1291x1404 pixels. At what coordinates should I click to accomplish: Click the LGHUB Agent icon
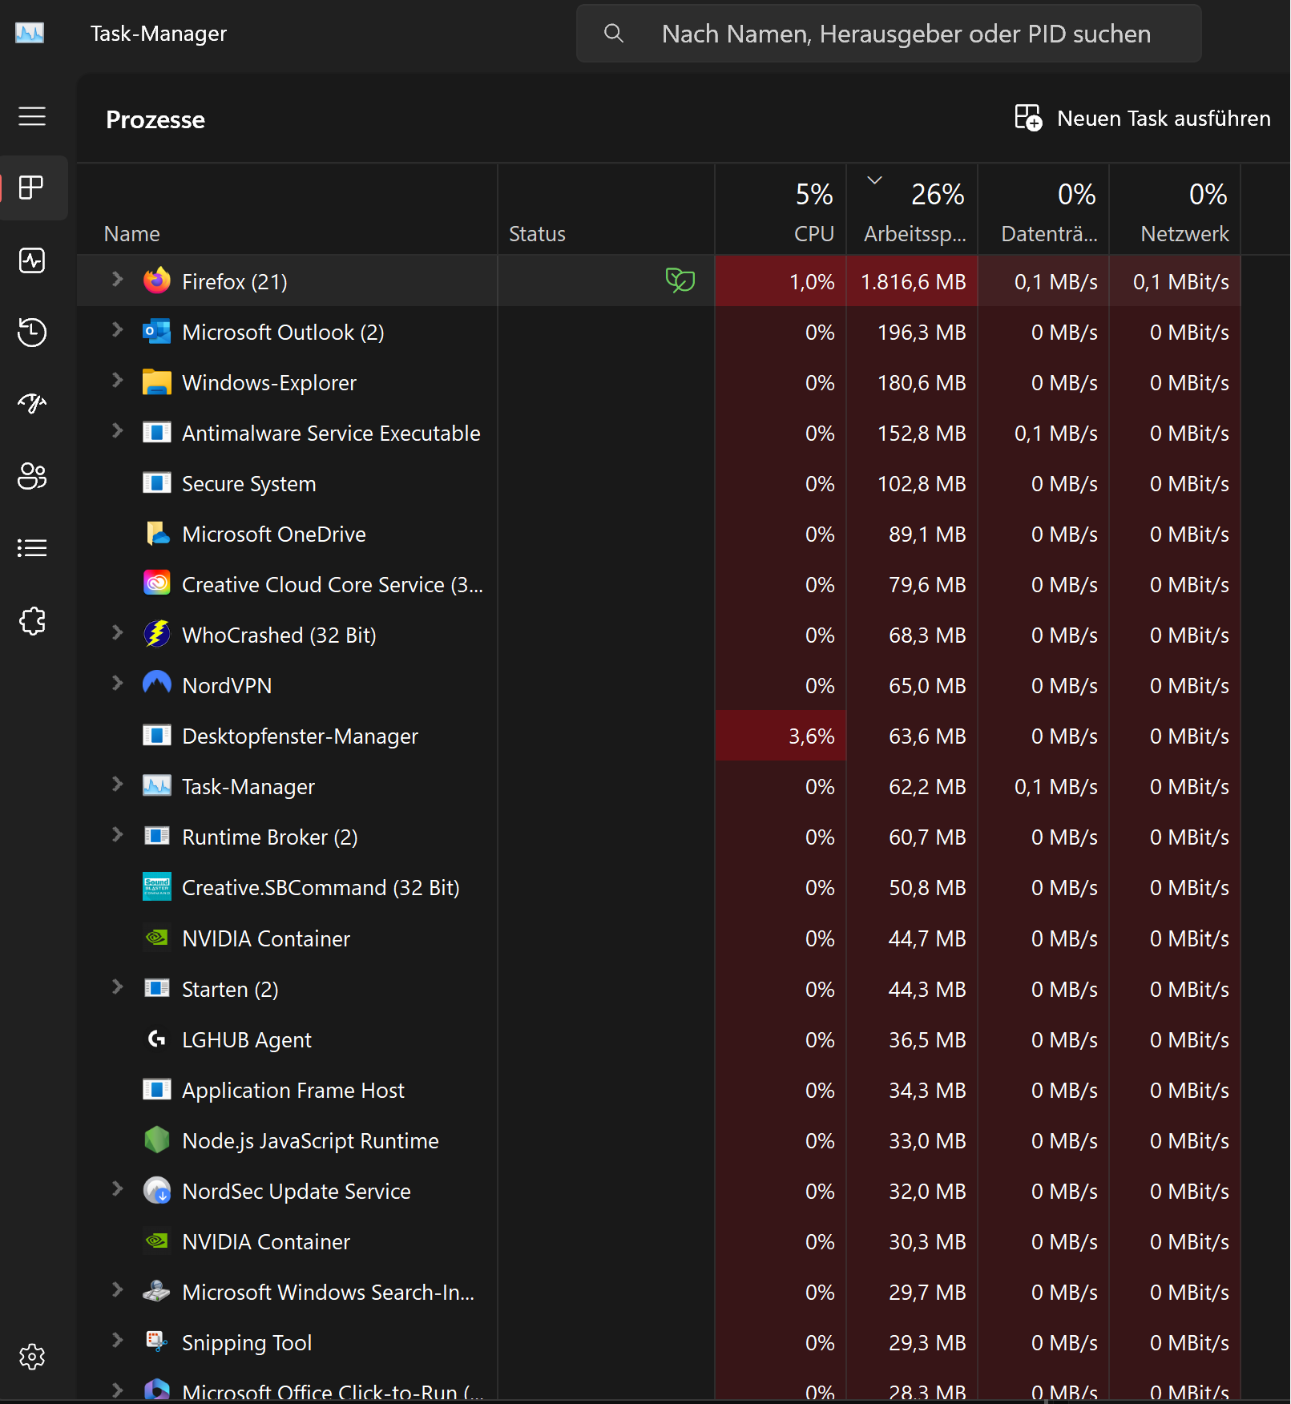pyautogui.click(x=157, y=1039)
